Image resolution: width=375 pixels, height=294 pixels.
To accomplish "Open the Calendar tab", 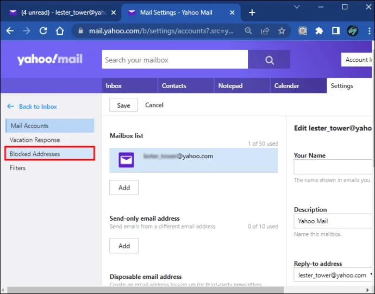I will [298, 86].
